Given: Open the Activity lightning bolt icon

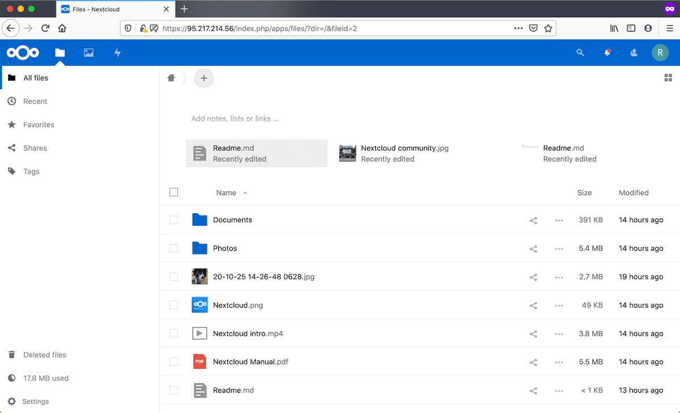Looking at the screenshot, I should tap(117, 53).
